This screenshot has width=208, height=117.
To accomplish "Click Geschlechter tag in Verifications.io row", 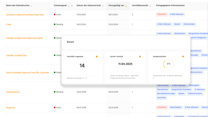I will 163,89.
